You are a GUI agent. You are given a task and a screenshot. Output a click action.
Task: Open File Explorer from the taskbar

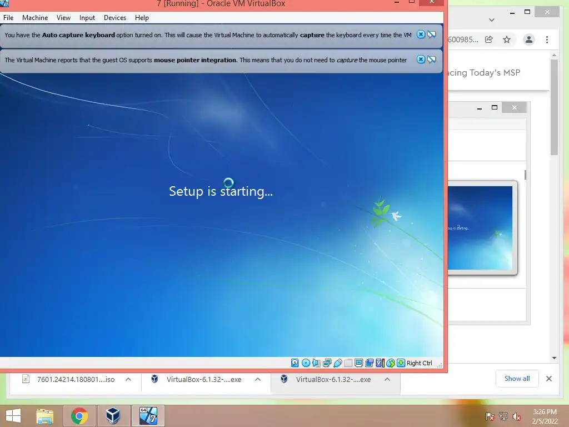pos(45,416)
